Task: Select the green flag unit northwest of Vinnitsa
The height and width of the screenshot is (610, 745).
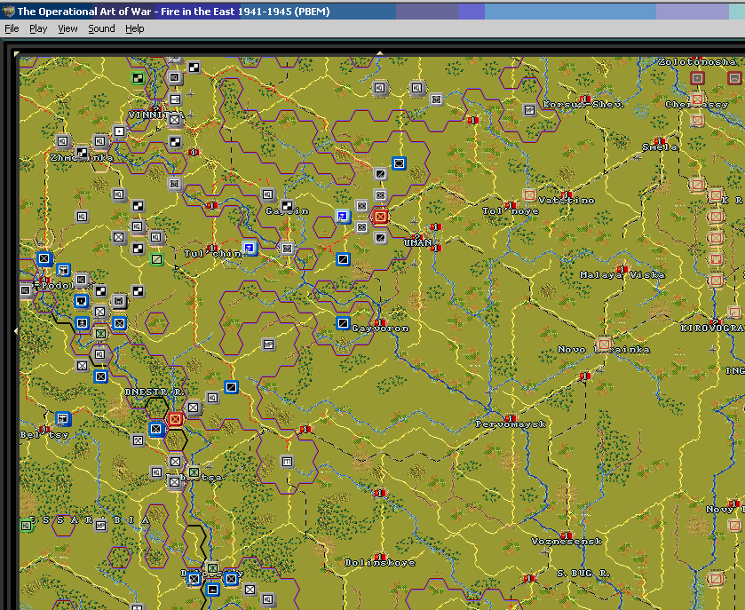Action: (x=138, y=78)
